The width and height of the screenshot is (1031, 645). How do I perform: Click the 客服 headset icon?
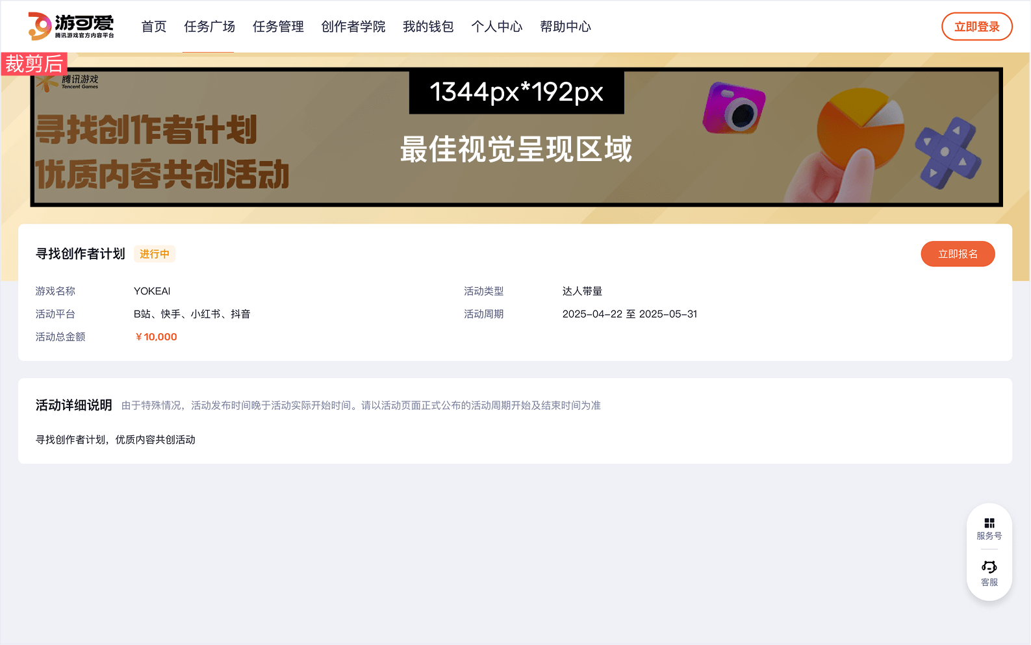[x=989, y=567]
